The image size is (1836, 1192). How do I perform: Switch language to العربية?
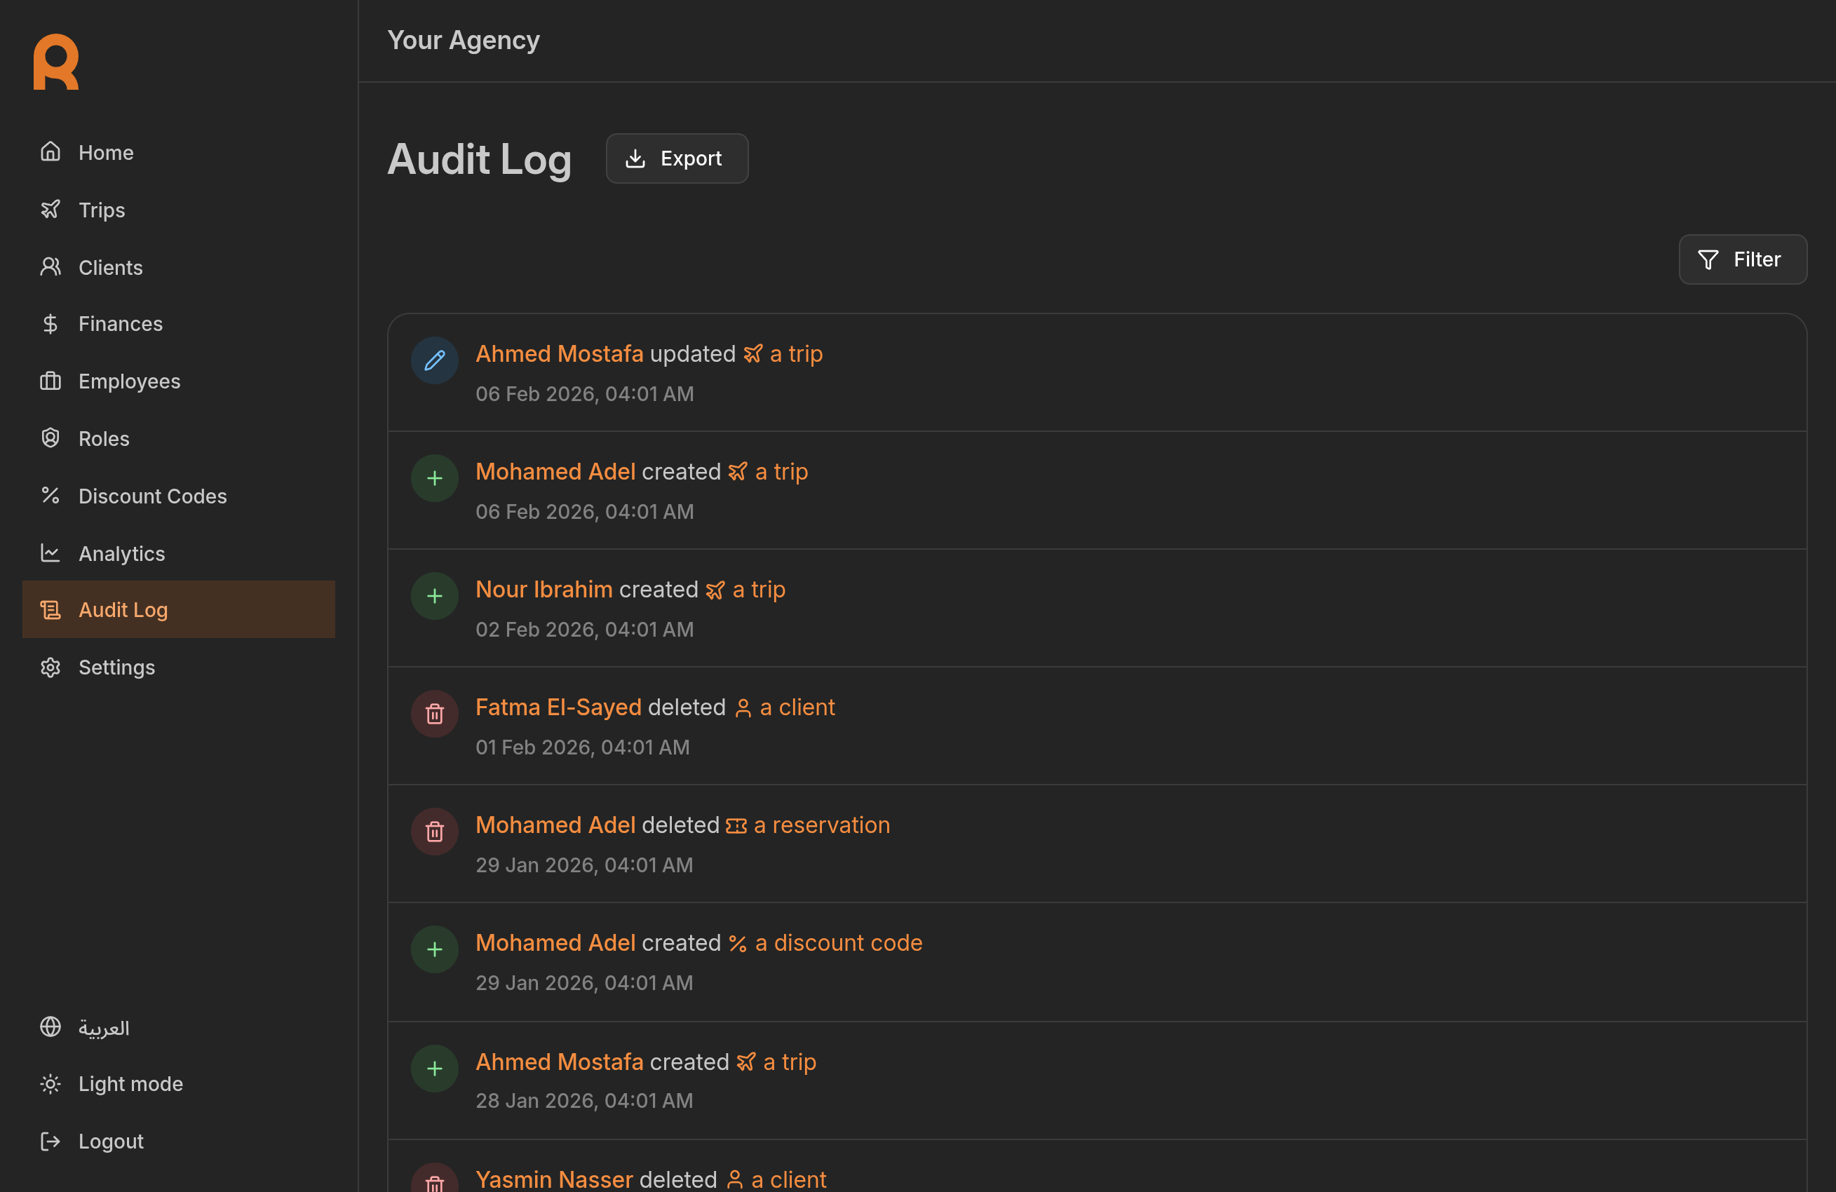pos(103,1028)
